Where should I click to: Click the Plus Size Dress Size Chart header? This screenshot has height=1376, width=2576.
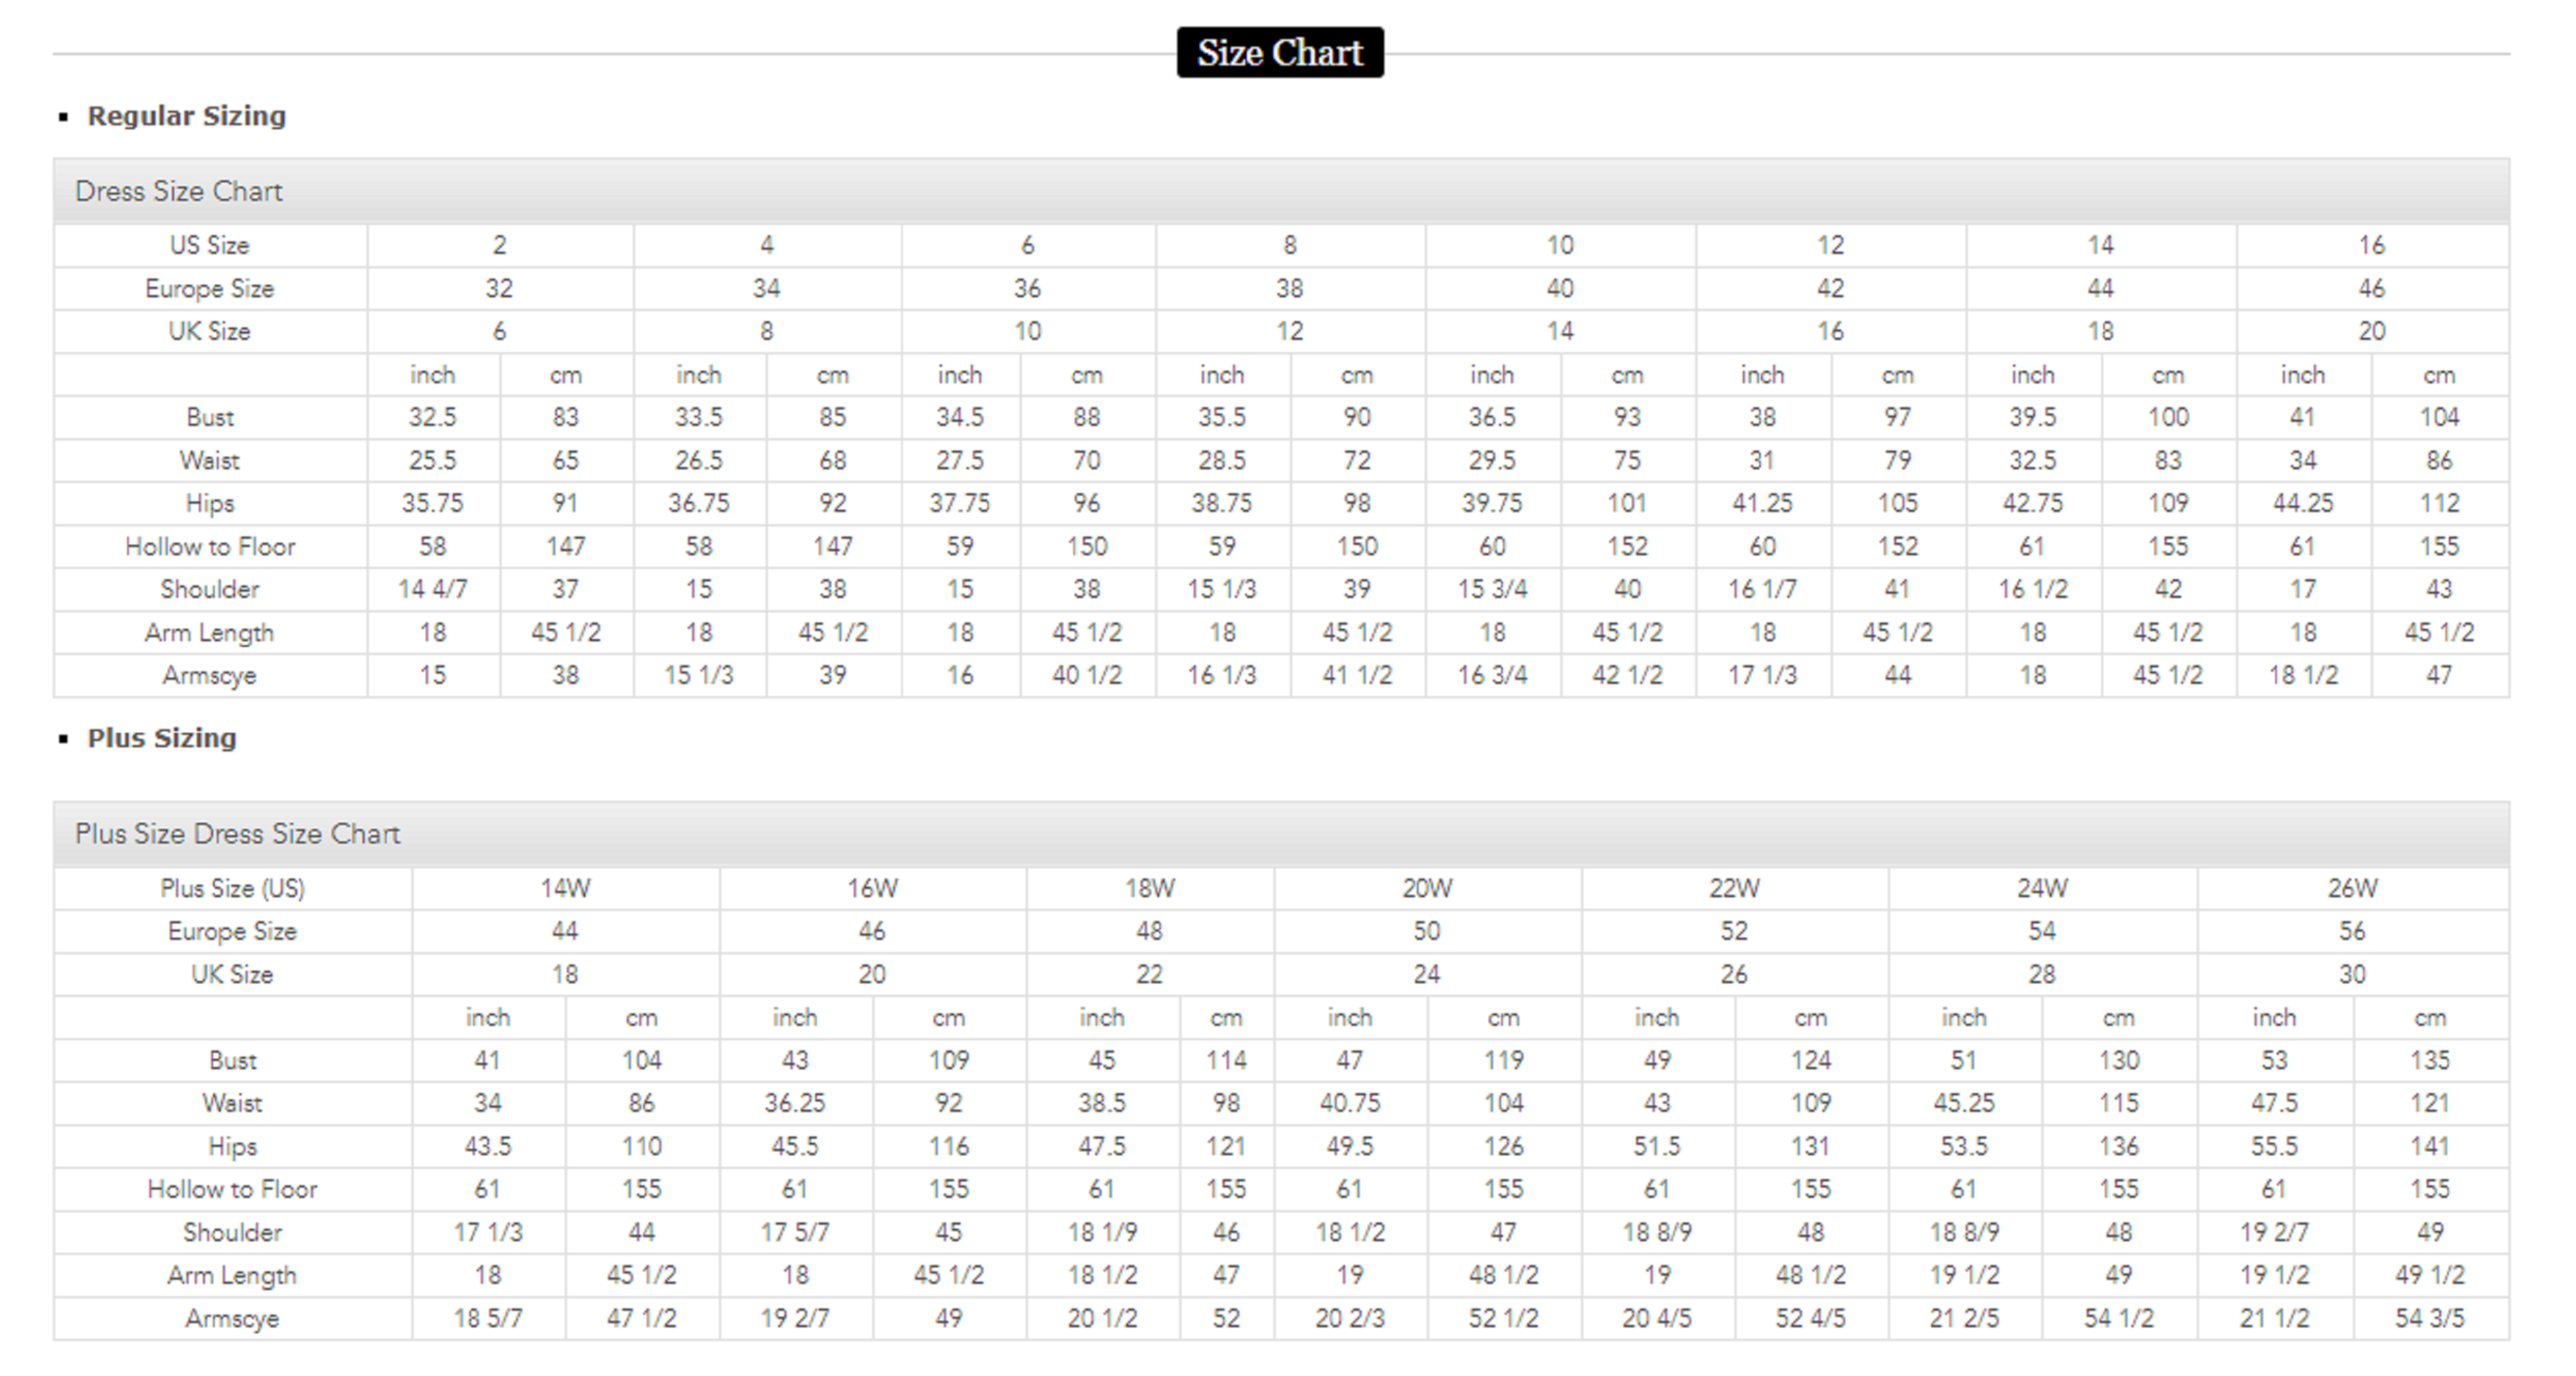[237, 834]
